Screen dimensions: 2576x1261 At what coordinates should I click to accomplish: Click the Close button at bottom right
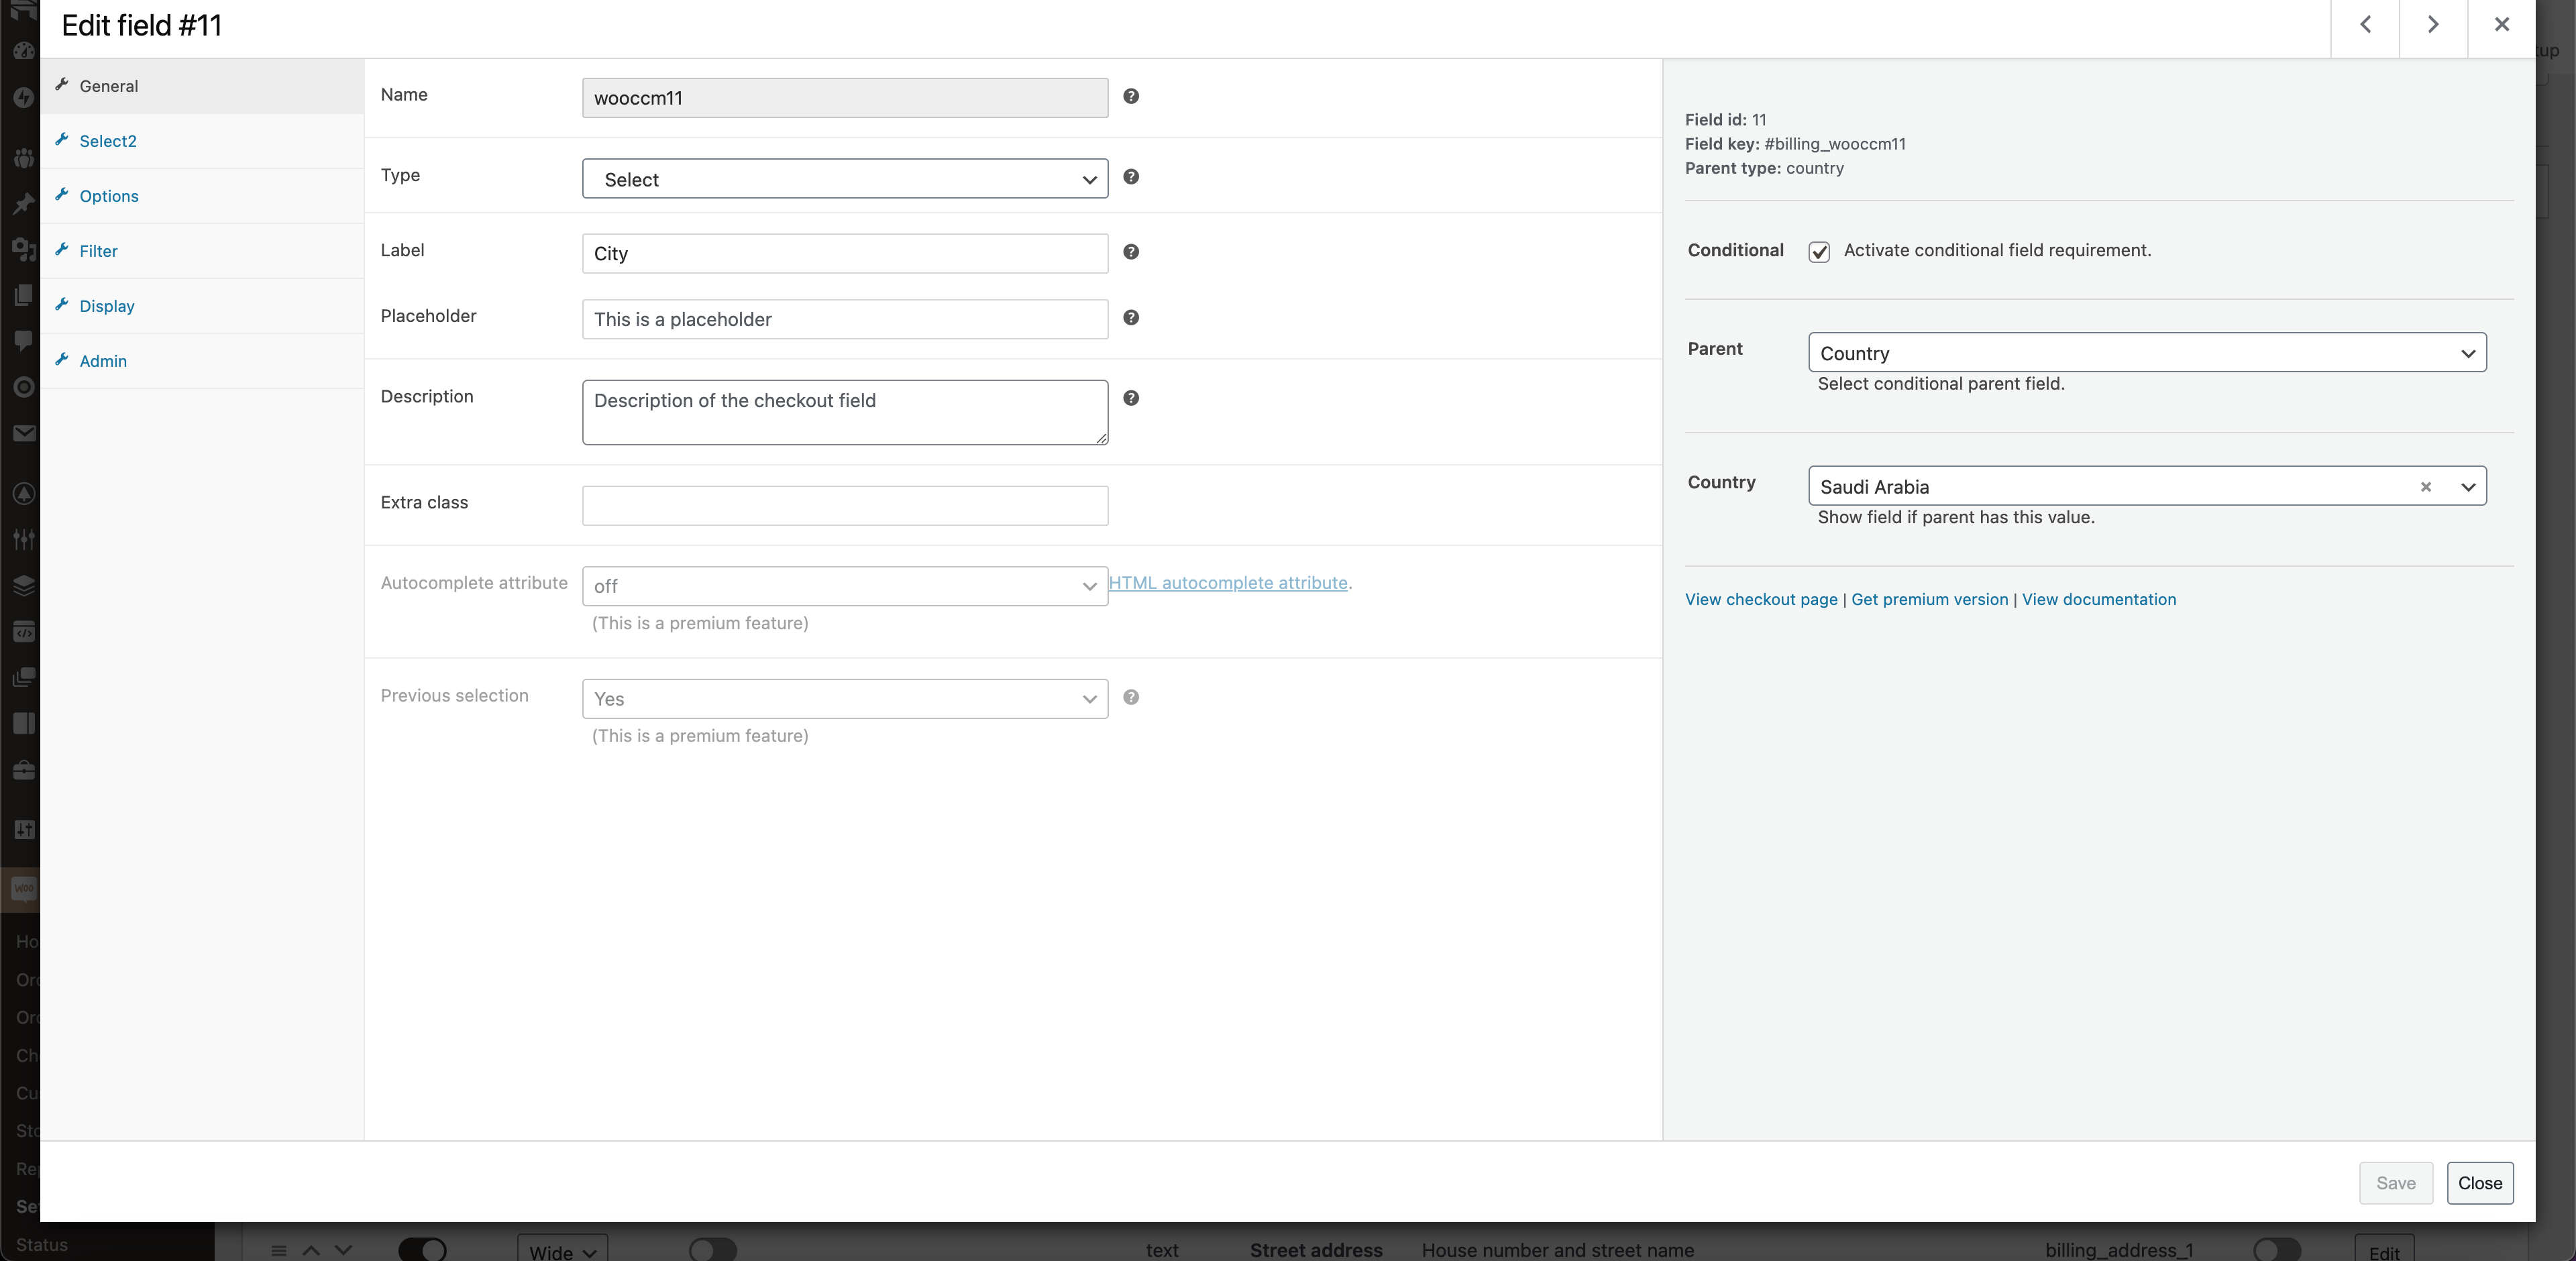tap(2480, 1183)
